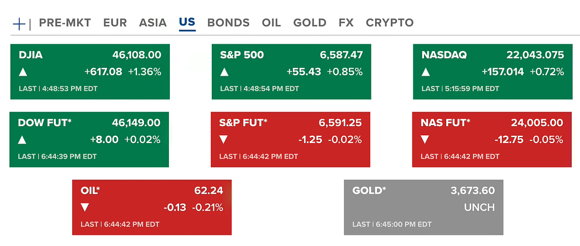Click the OIL down arrow icon
580x246 pixels.
(85, 207)
